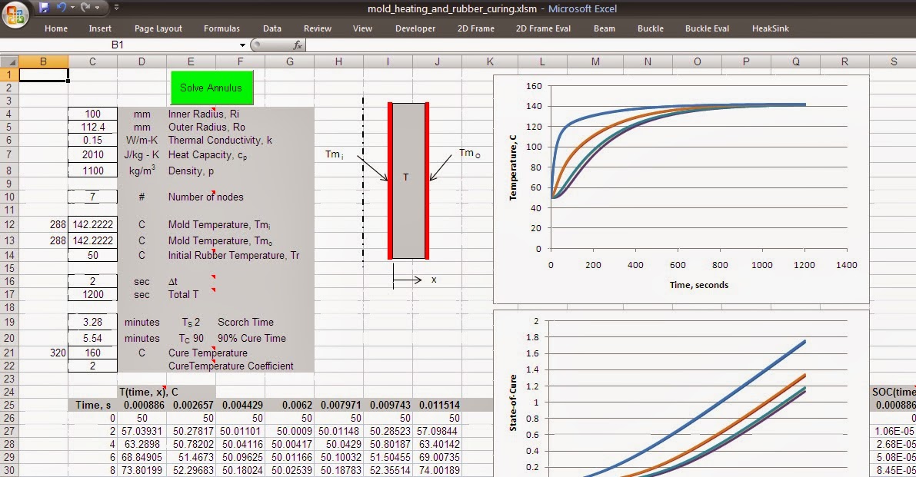Open the Customize Quick Access Toolbar dropdown
Viewport: 916px width, 477px height.
click(x=116, y=8)
